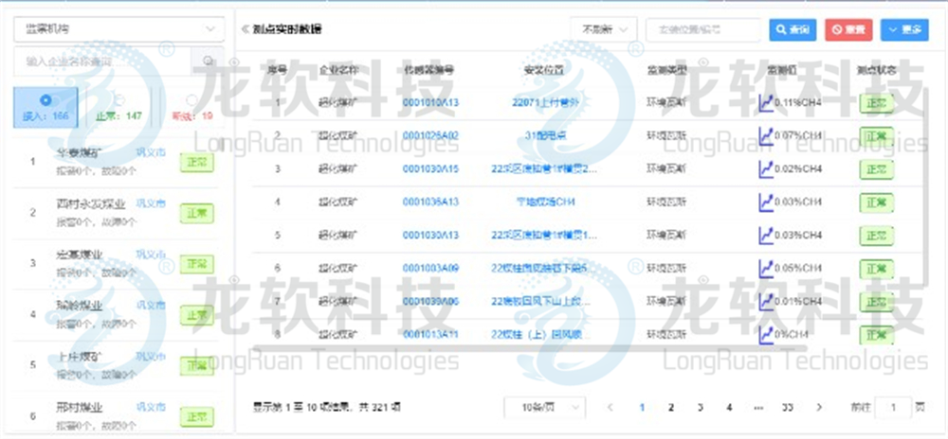Click the installation location search input field
The height and width of the screenshot is (439, 948).
coord(702,29)
